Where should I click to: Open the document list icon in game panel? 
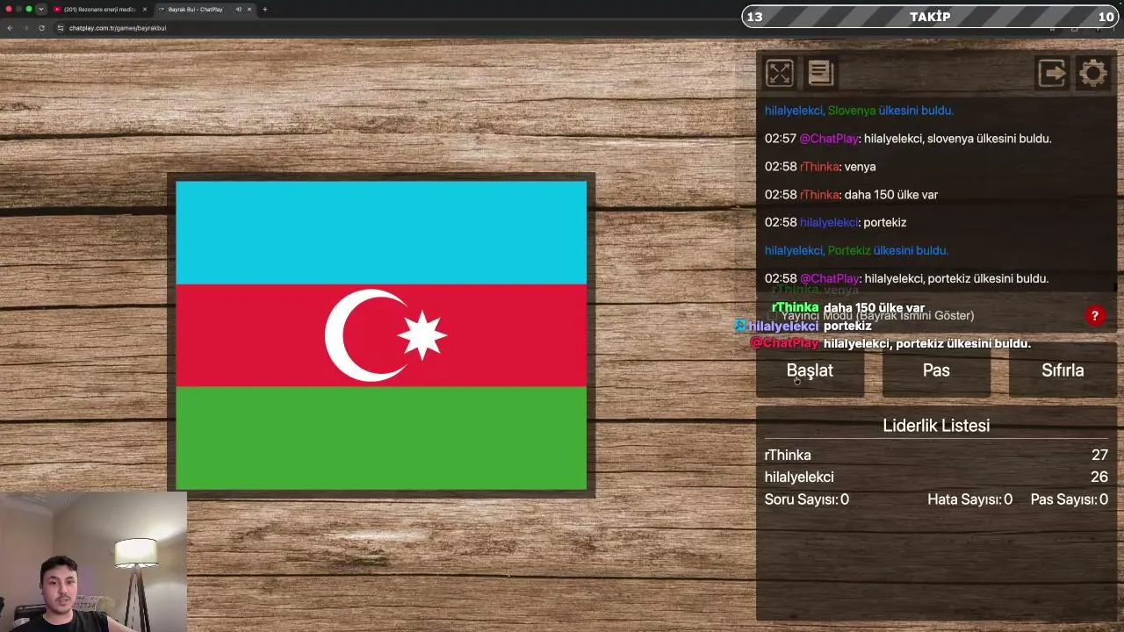820,73
